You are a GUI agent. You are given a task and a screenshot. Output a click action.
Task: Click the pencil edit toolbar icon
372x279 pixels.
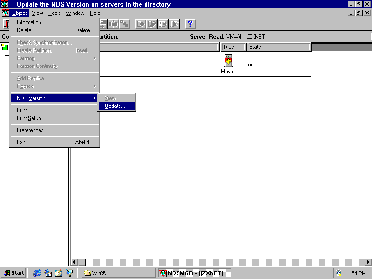pyautogui.click(x=152, y=24)
